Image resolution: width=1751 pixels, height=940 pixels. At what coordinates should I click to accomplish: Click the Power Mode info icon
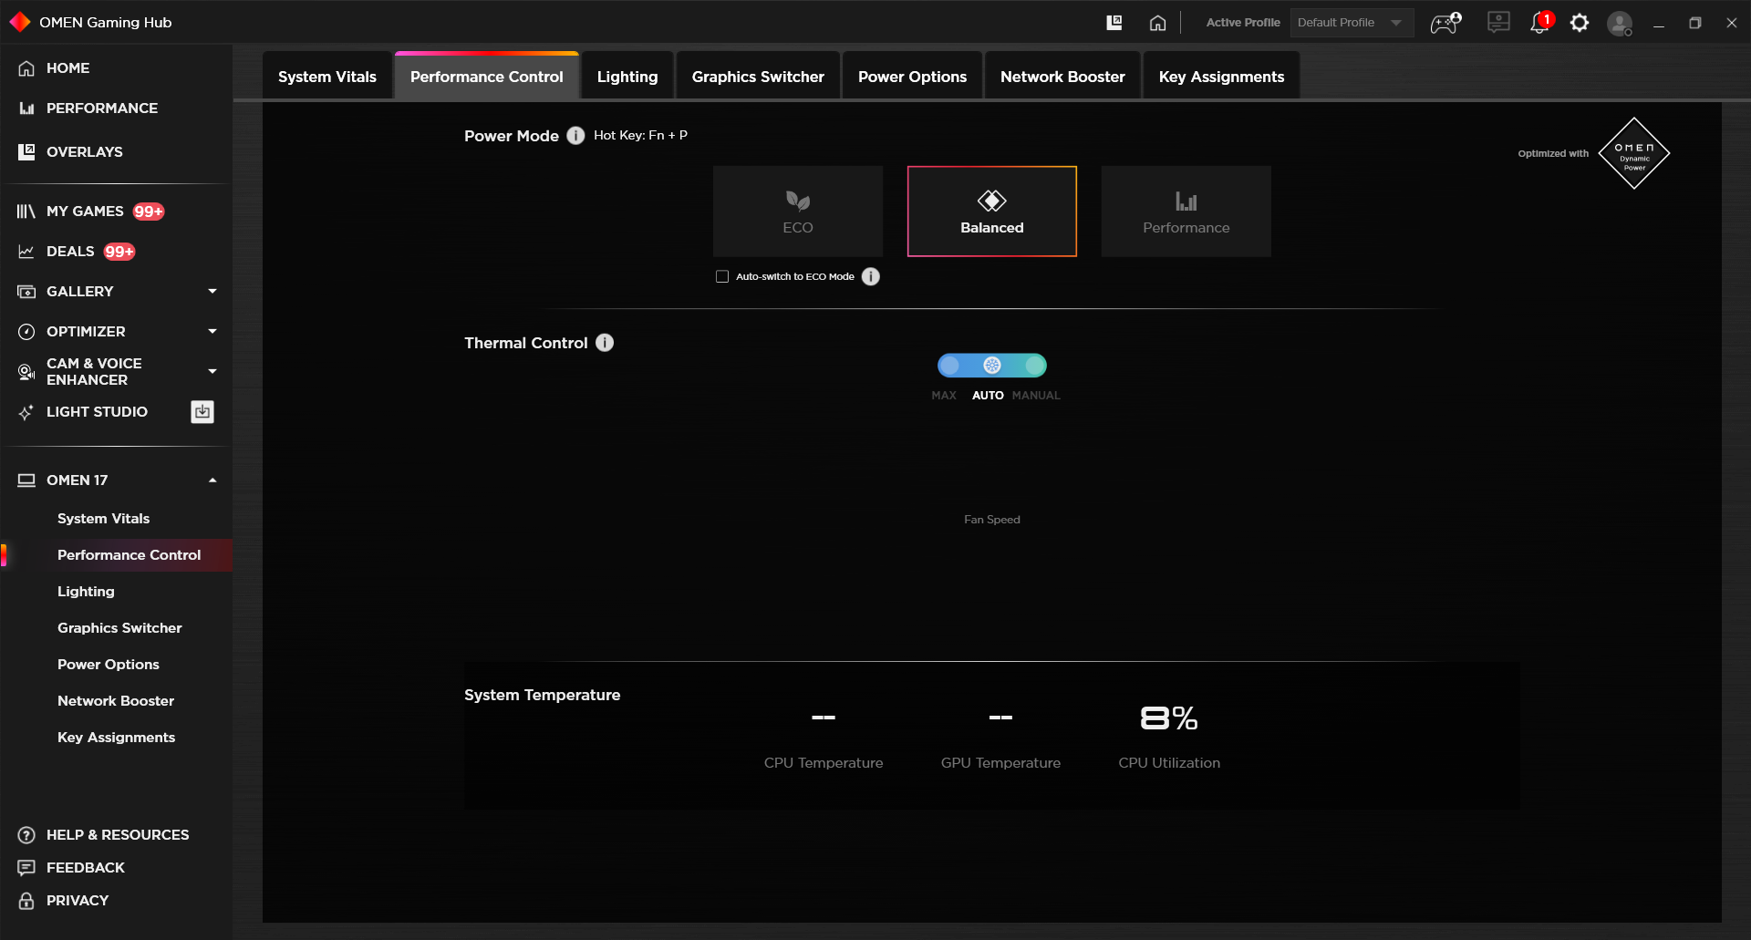[575, 135]
